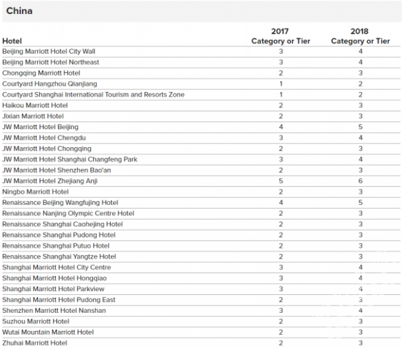The image size is (413, 348).
Task: Select Shanghai Marriott Hotel Parkview
Action: coord(53,289)
